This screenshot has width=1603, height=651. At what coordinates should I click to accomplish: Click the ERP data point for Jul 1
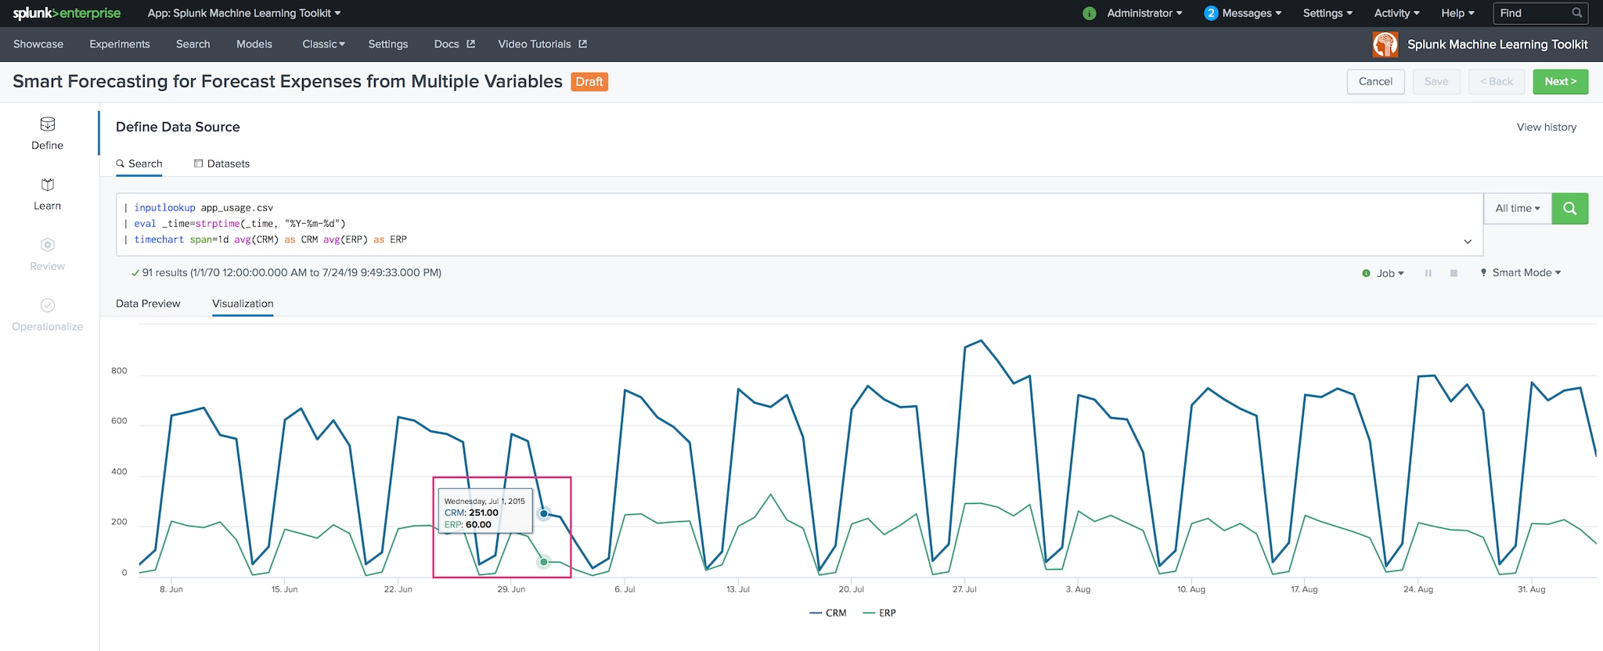544,562
